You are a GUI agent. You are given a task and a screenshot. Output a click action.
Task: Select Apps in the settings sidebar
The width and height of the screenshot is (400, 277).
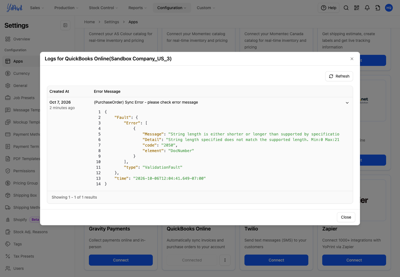21,61
